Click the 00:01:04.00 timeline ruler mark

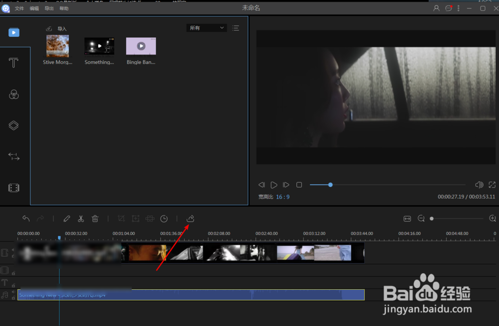point(124,233)
